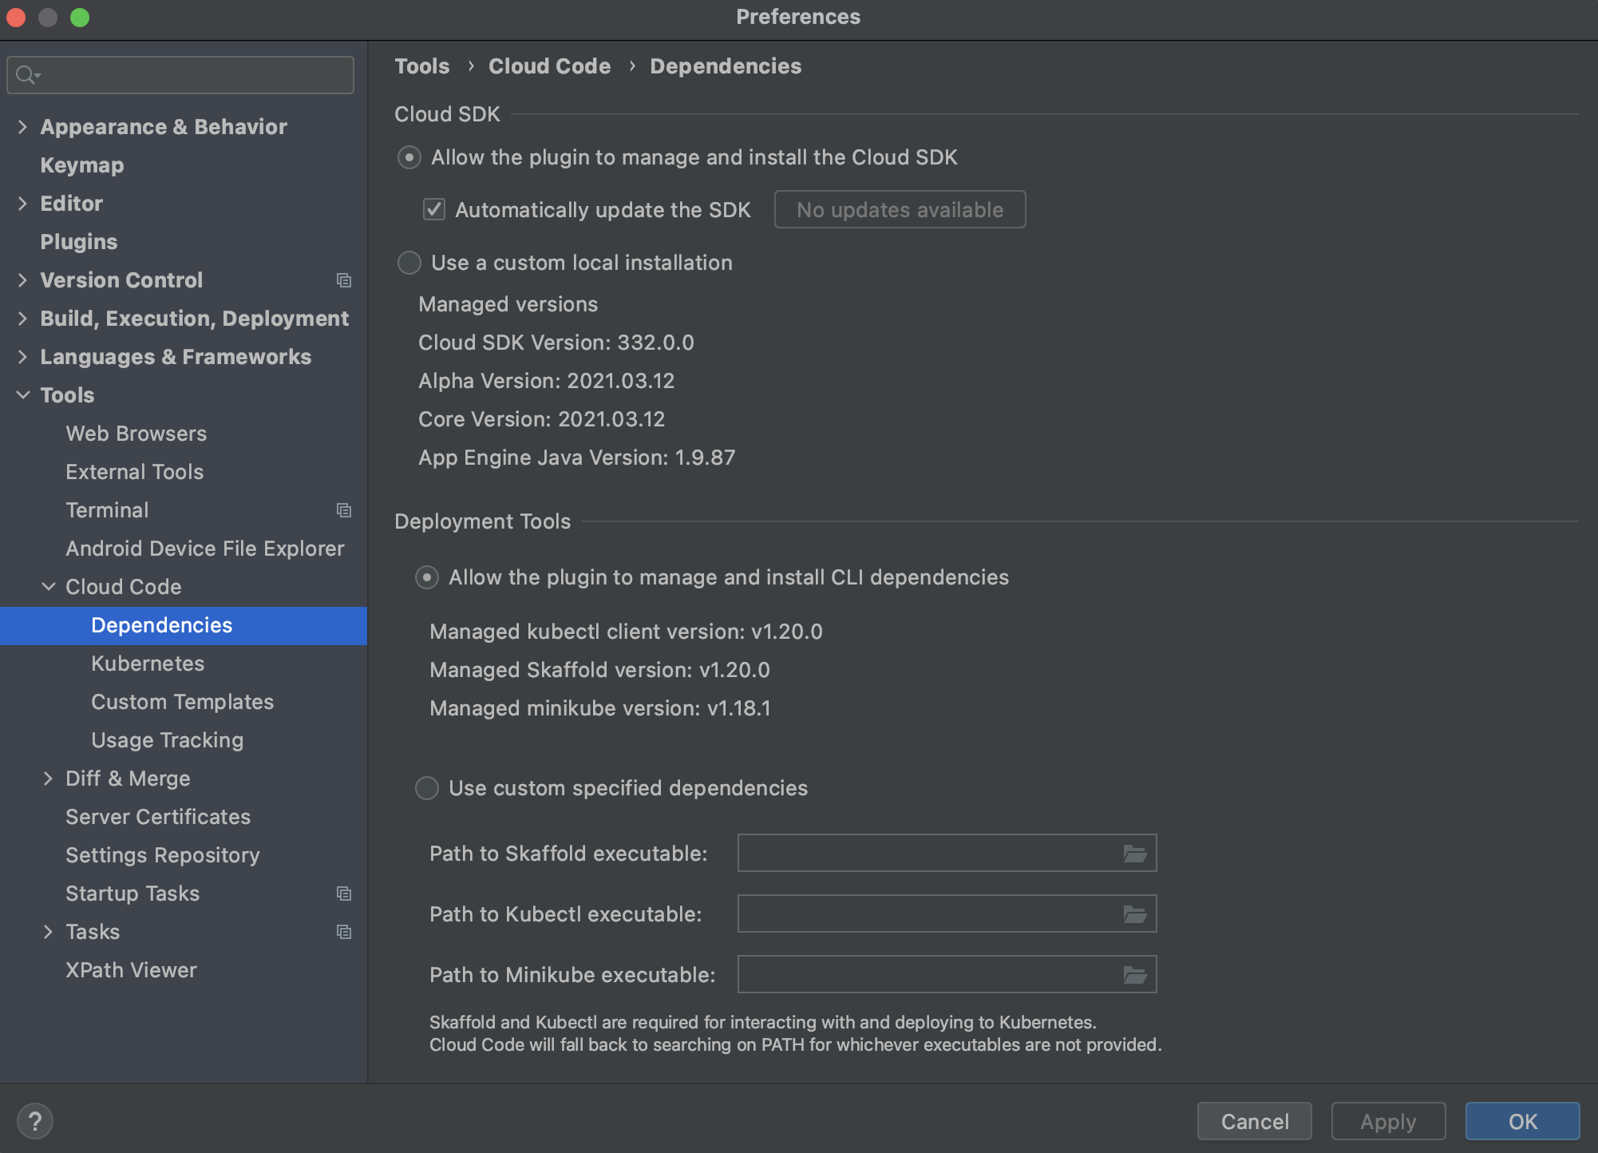Screen dimensions: 1598x1153
Task: Click in Path to Skaffold executable input field
Action: 931,853
